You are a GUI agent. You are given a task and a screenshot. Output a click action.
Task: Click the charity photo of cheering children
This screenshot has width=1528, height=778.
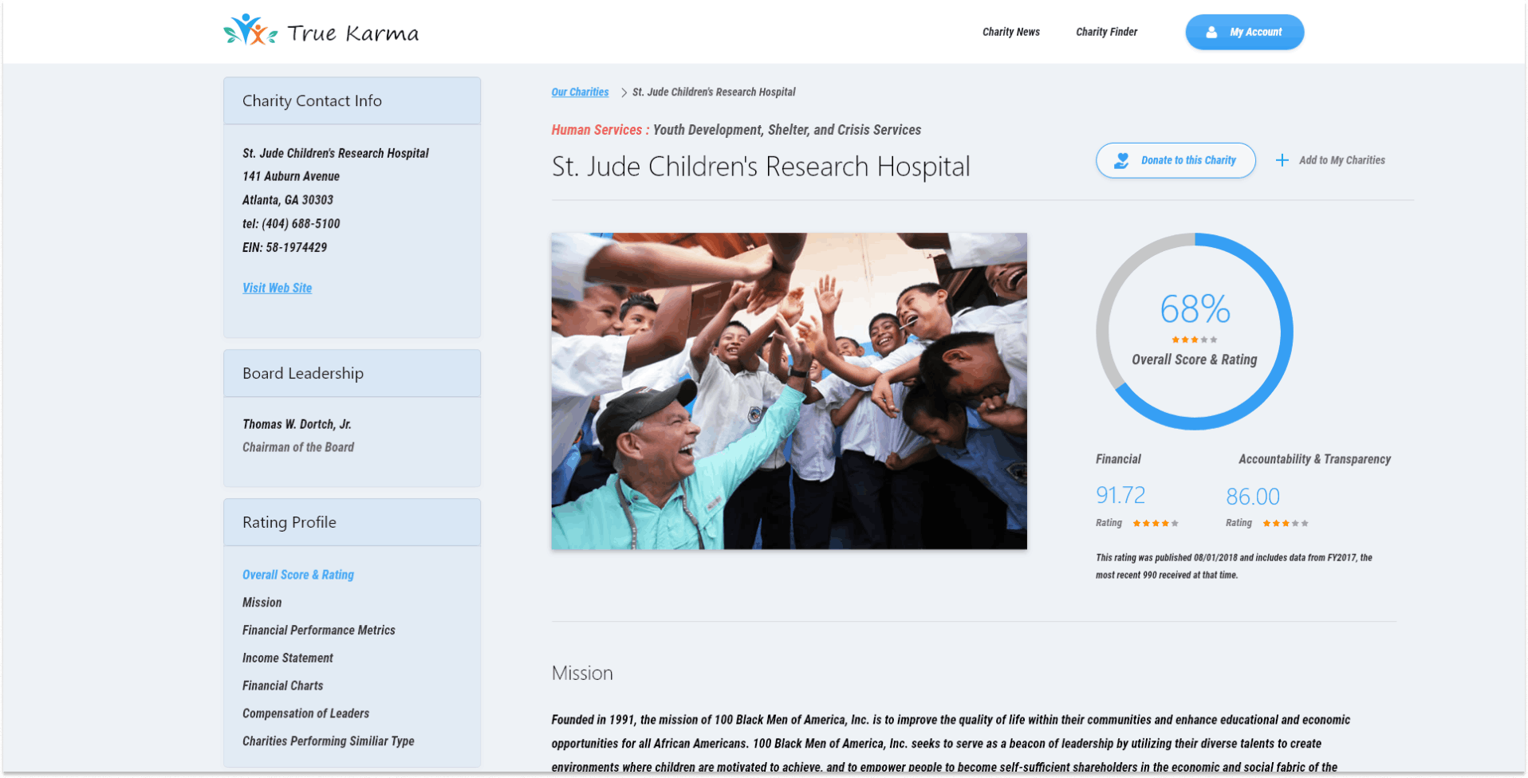[789, 391]
